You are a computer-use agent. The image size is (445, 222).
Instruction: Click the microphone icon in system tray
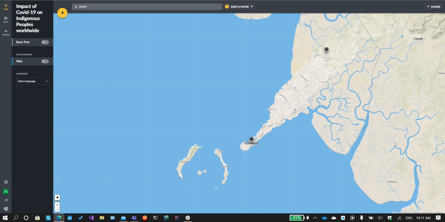(362, 218)
